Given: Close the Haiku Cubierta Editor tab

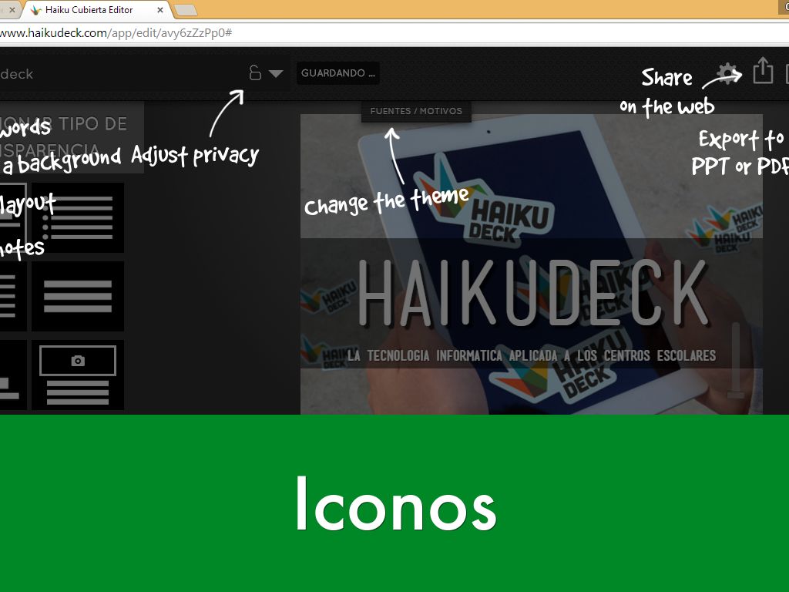Looking at the screenshot, I should (x=160, y=10).
